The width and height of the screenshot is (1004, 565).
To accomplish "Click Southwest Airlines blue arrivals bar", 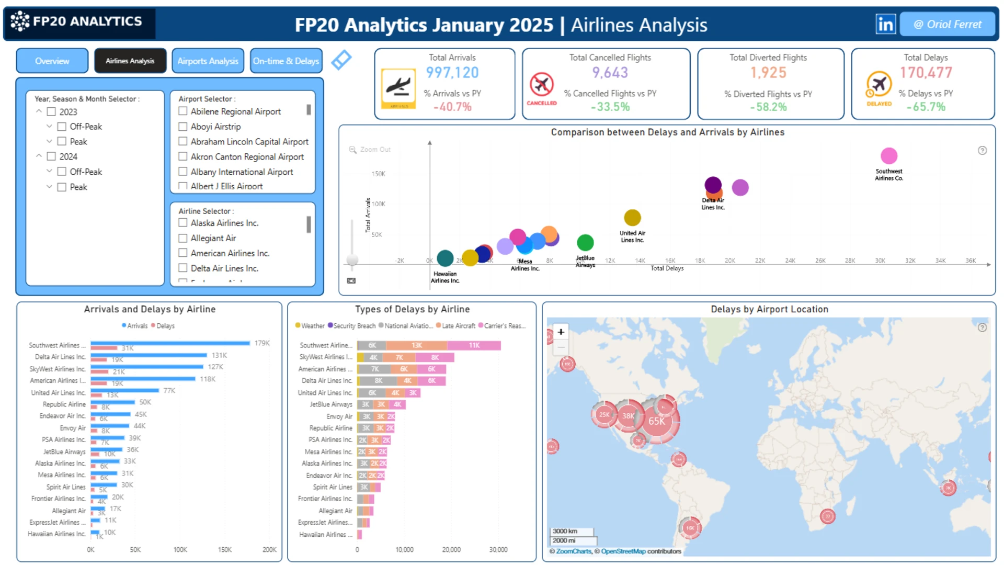I will [x=170, y=343].
